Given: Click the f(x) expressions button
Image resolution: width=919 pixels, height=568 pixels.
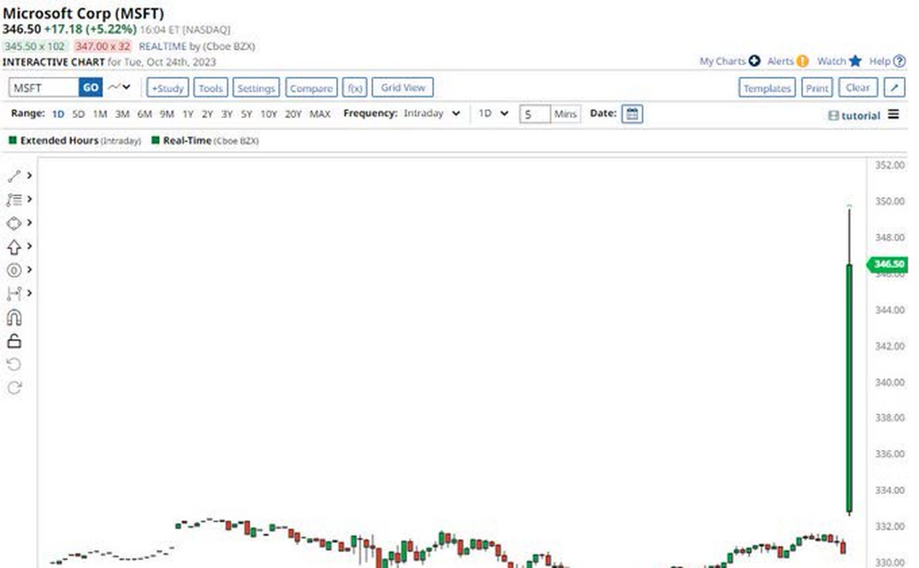Looking at the screenshot, I should 355,87.
